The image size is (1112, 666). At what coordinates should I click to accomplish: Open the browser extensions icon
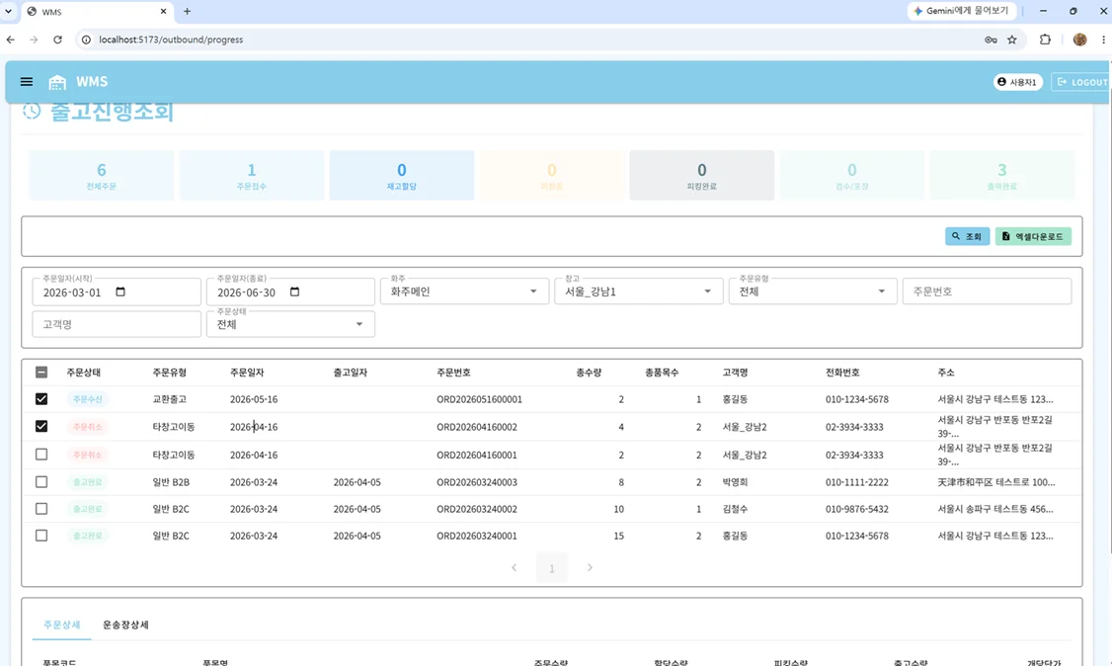tap(1045, 40)
